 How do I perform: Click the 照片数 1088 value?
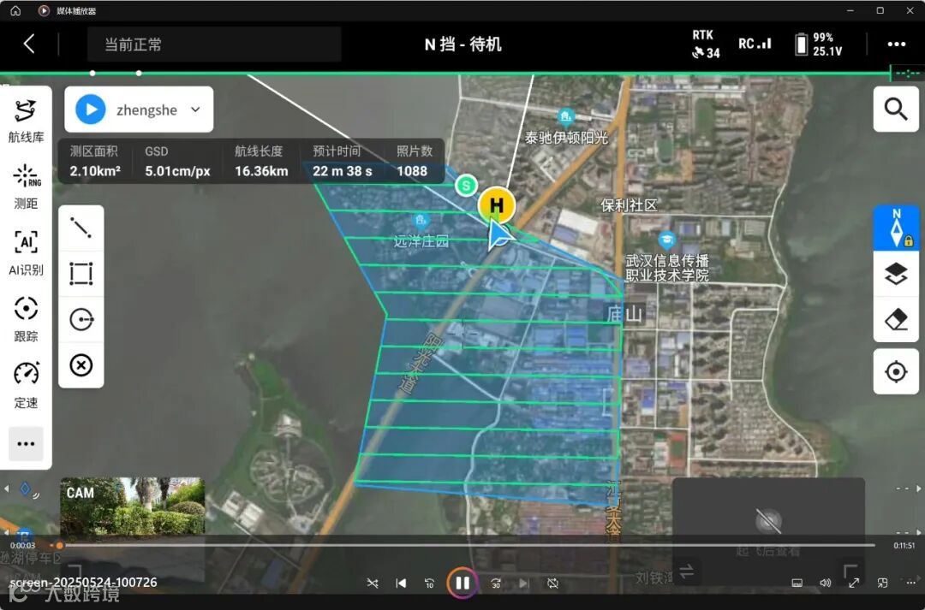tap(412, 171)
